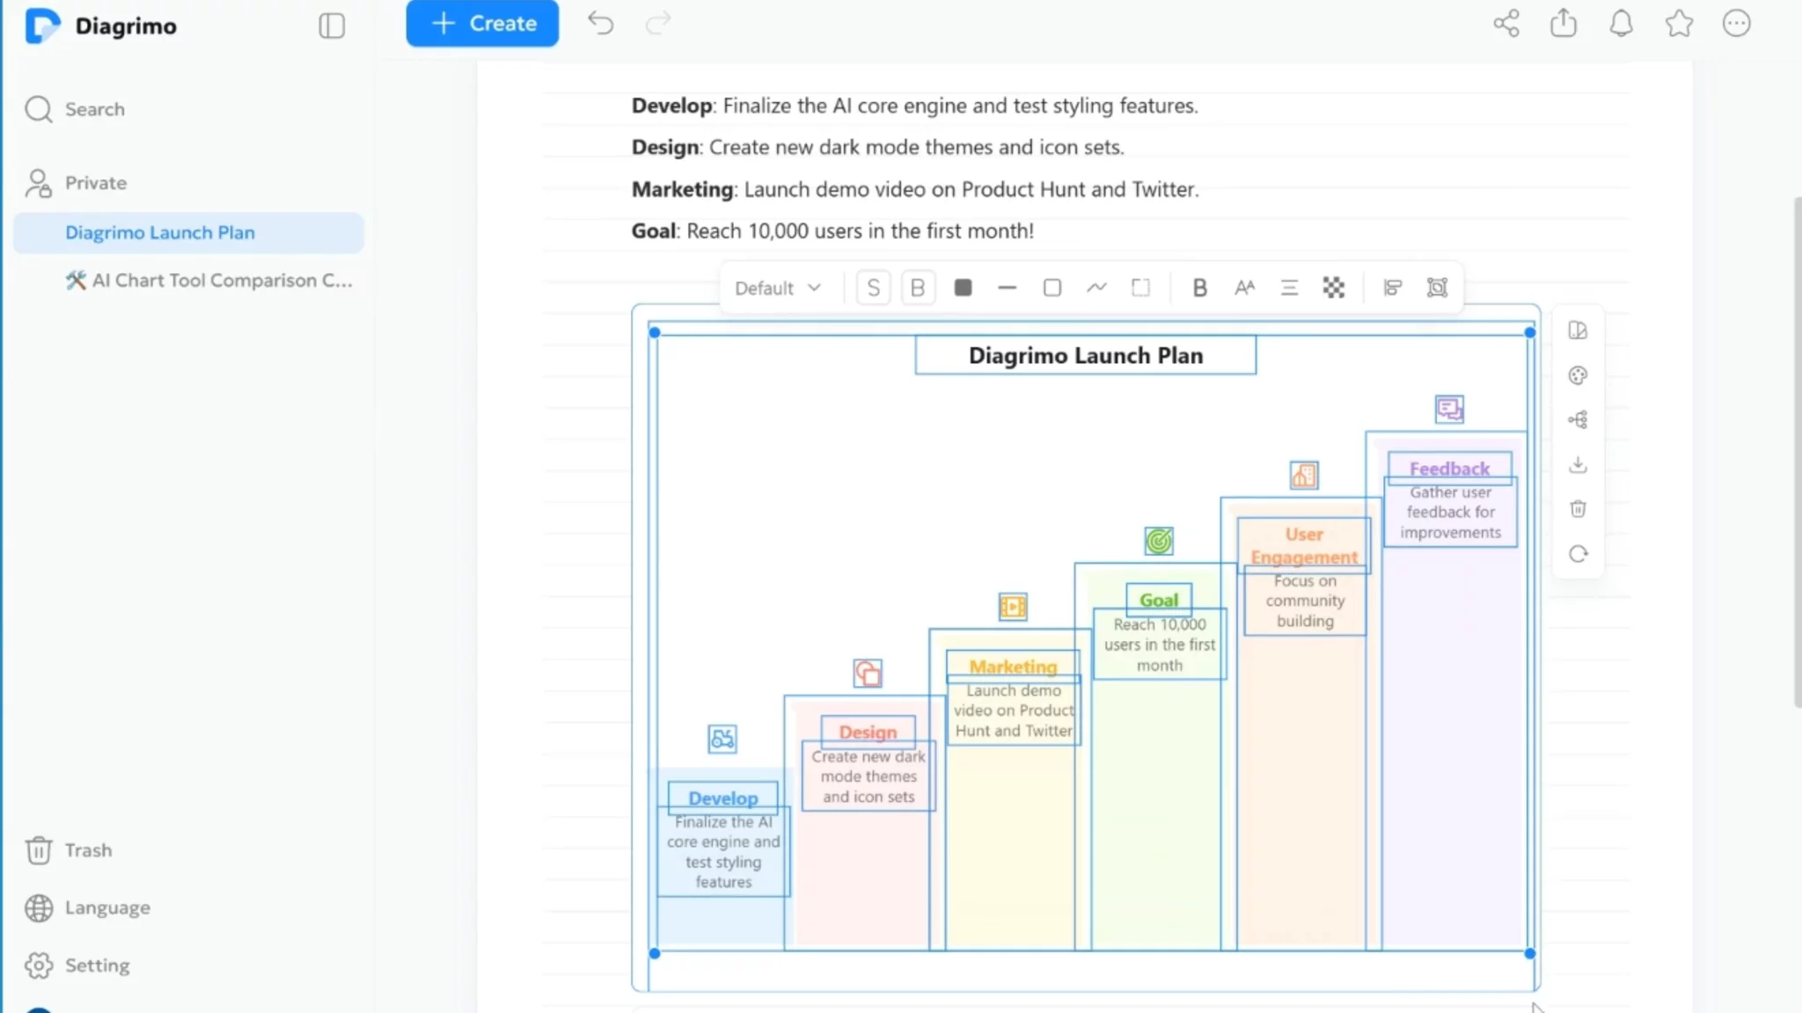Select the Design step label
1802x1013 pixels.
pyautogui.click(x=868, y=732)
